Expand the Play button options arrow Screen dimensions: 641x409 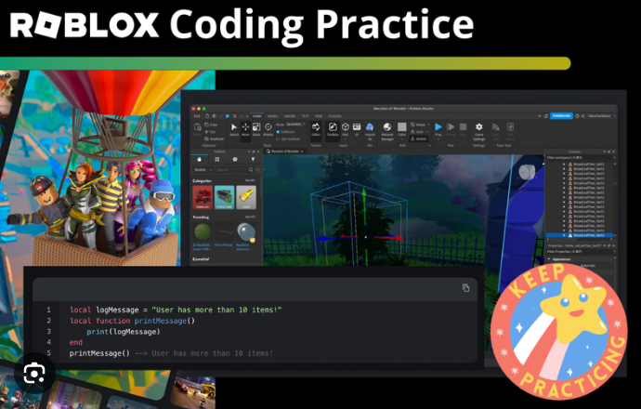438,139
